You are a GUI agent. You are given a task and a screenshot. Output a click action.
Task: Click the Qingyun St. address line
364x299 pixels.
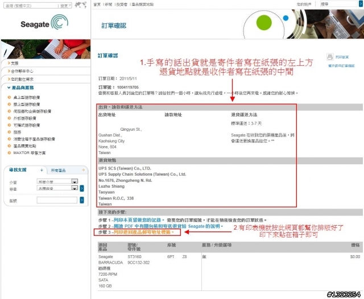click(131, 130)
